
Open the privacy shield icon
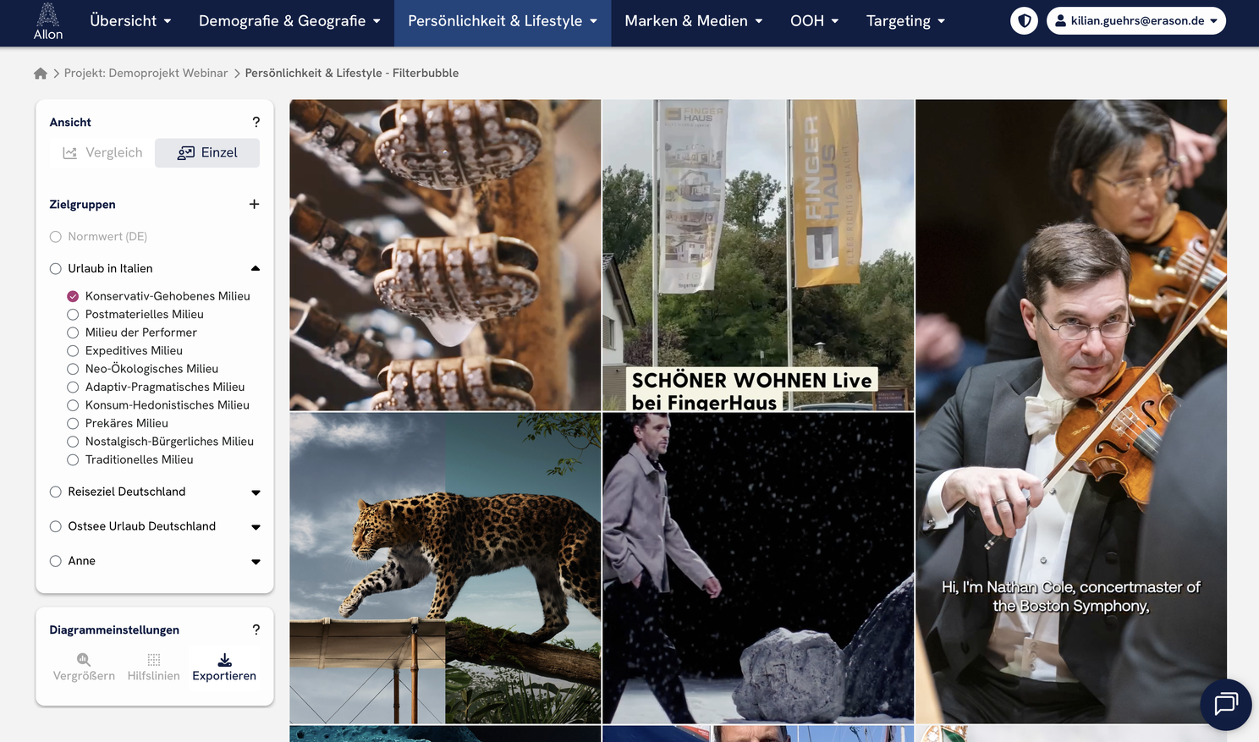tap(1024, 20)
